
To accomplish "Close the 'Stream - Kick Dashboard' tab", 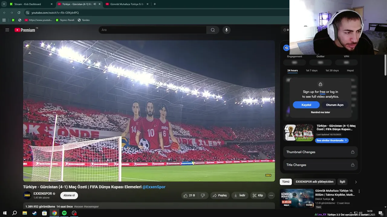I will click(51, 4).
